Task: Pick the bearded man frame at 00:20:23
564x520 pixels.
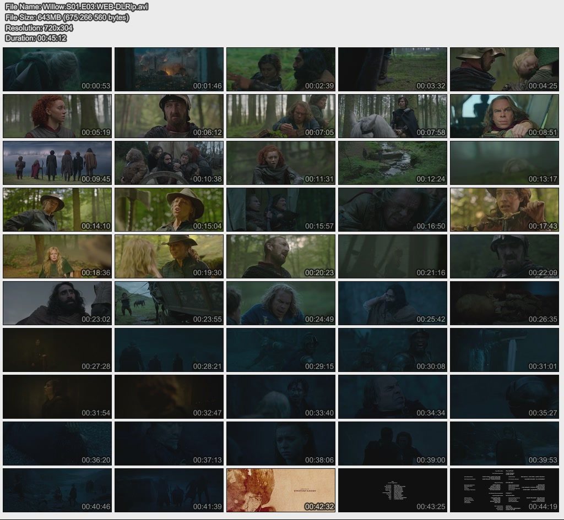Action: (281, 256)
